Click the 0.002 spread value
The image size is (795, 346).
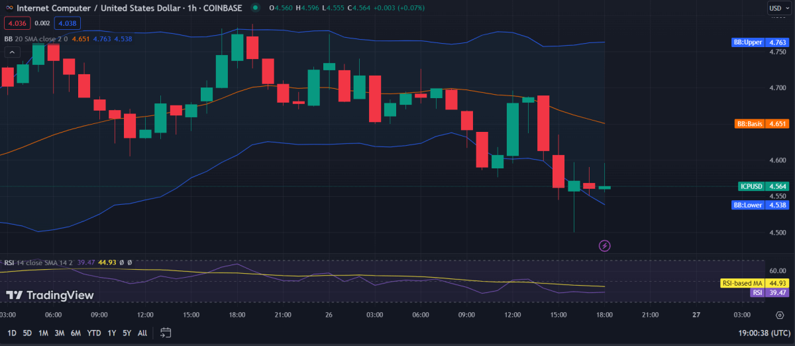(x=42, y=24)
